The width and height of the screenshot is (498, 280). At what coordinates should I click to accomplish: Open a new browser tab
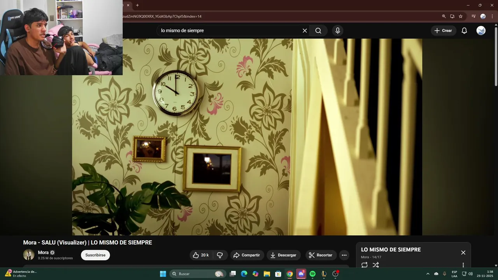coord(137,5)
